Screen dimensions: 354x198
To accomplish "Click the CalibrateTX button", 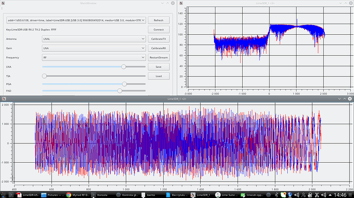I will (159, 39).
